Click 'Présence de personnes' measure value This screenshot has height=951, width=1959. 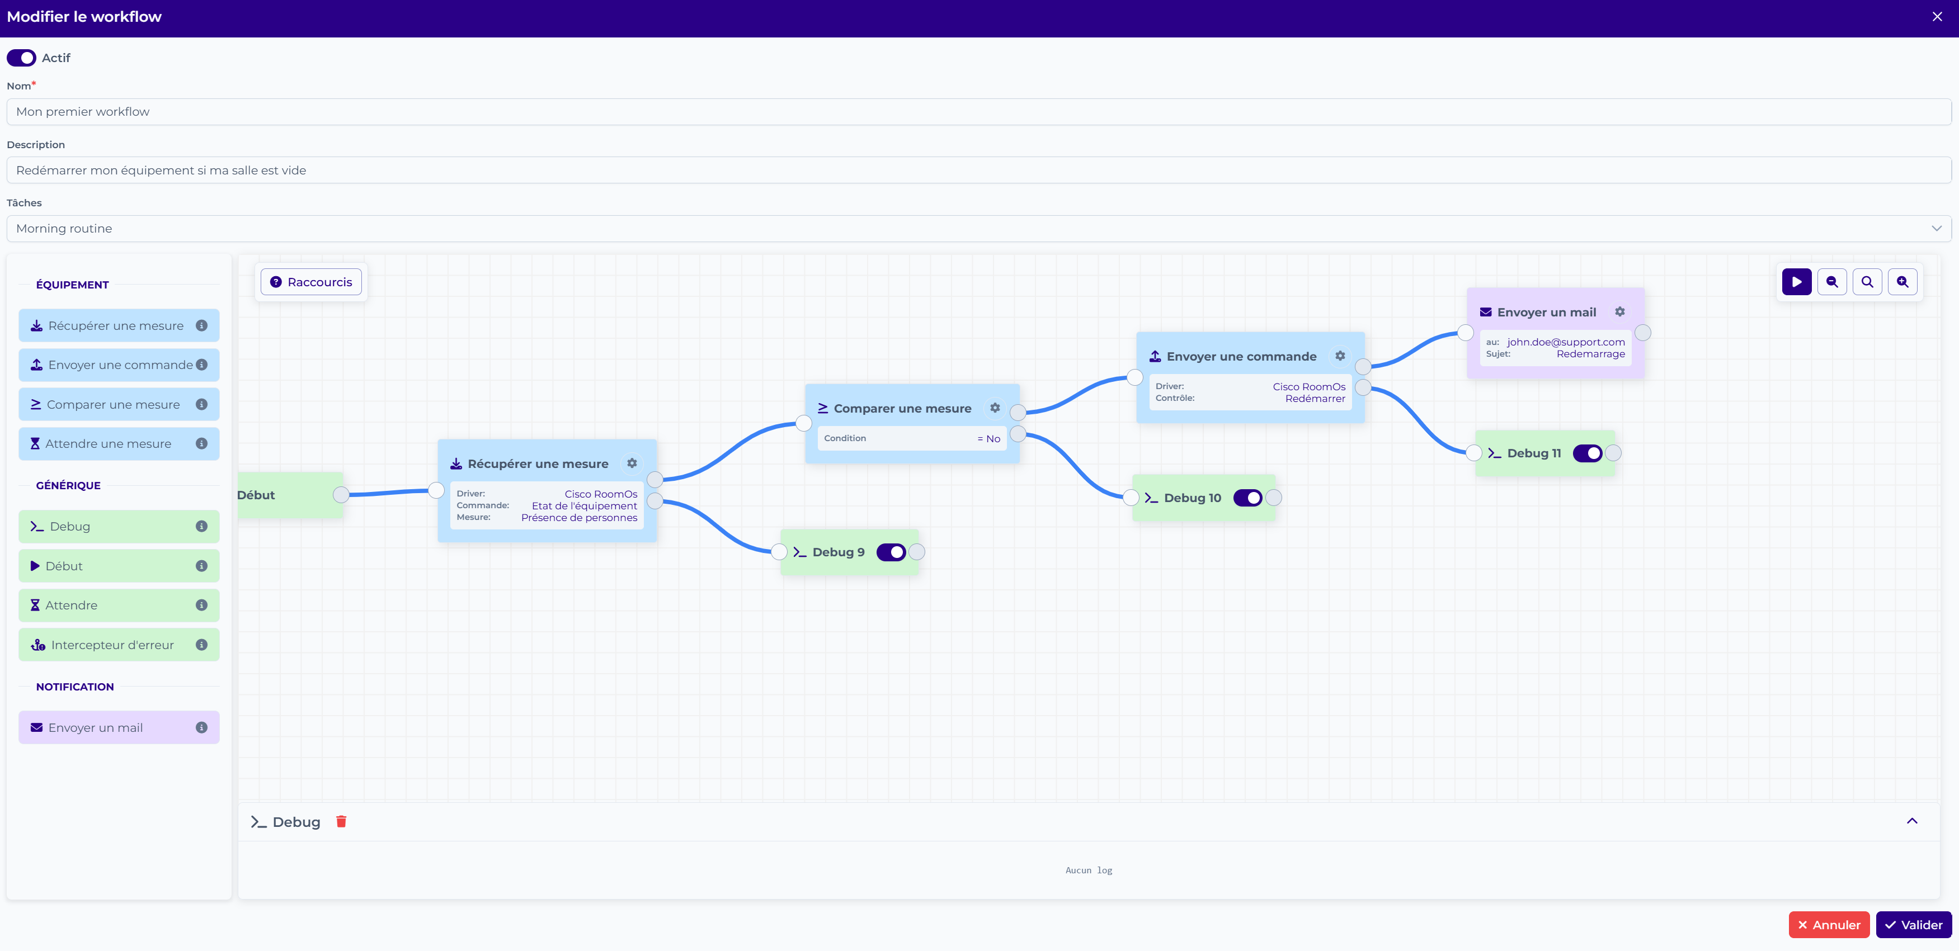(579, 518)
